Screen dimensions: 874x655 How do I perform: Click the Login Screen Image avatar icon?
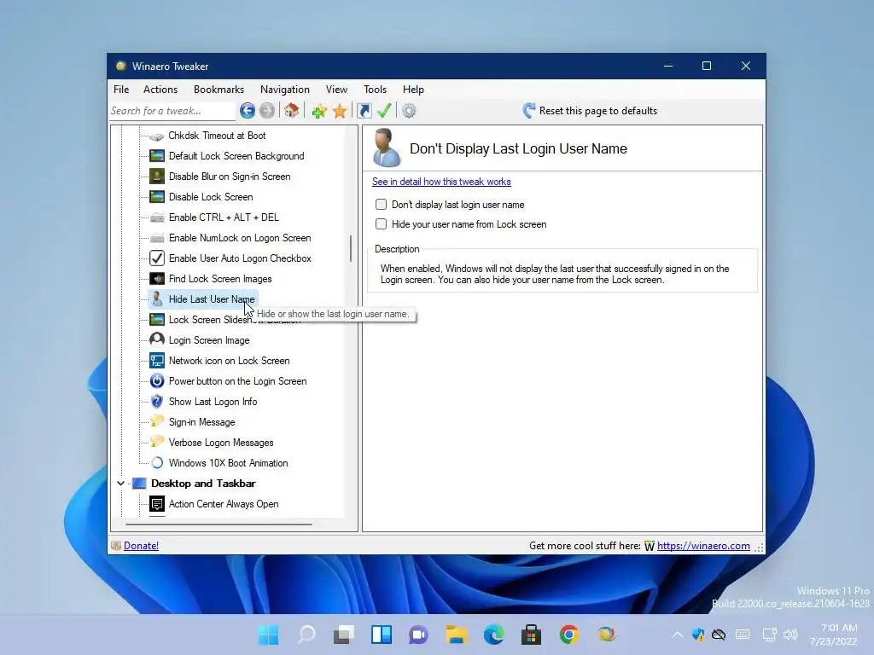[x=157, y=339]
